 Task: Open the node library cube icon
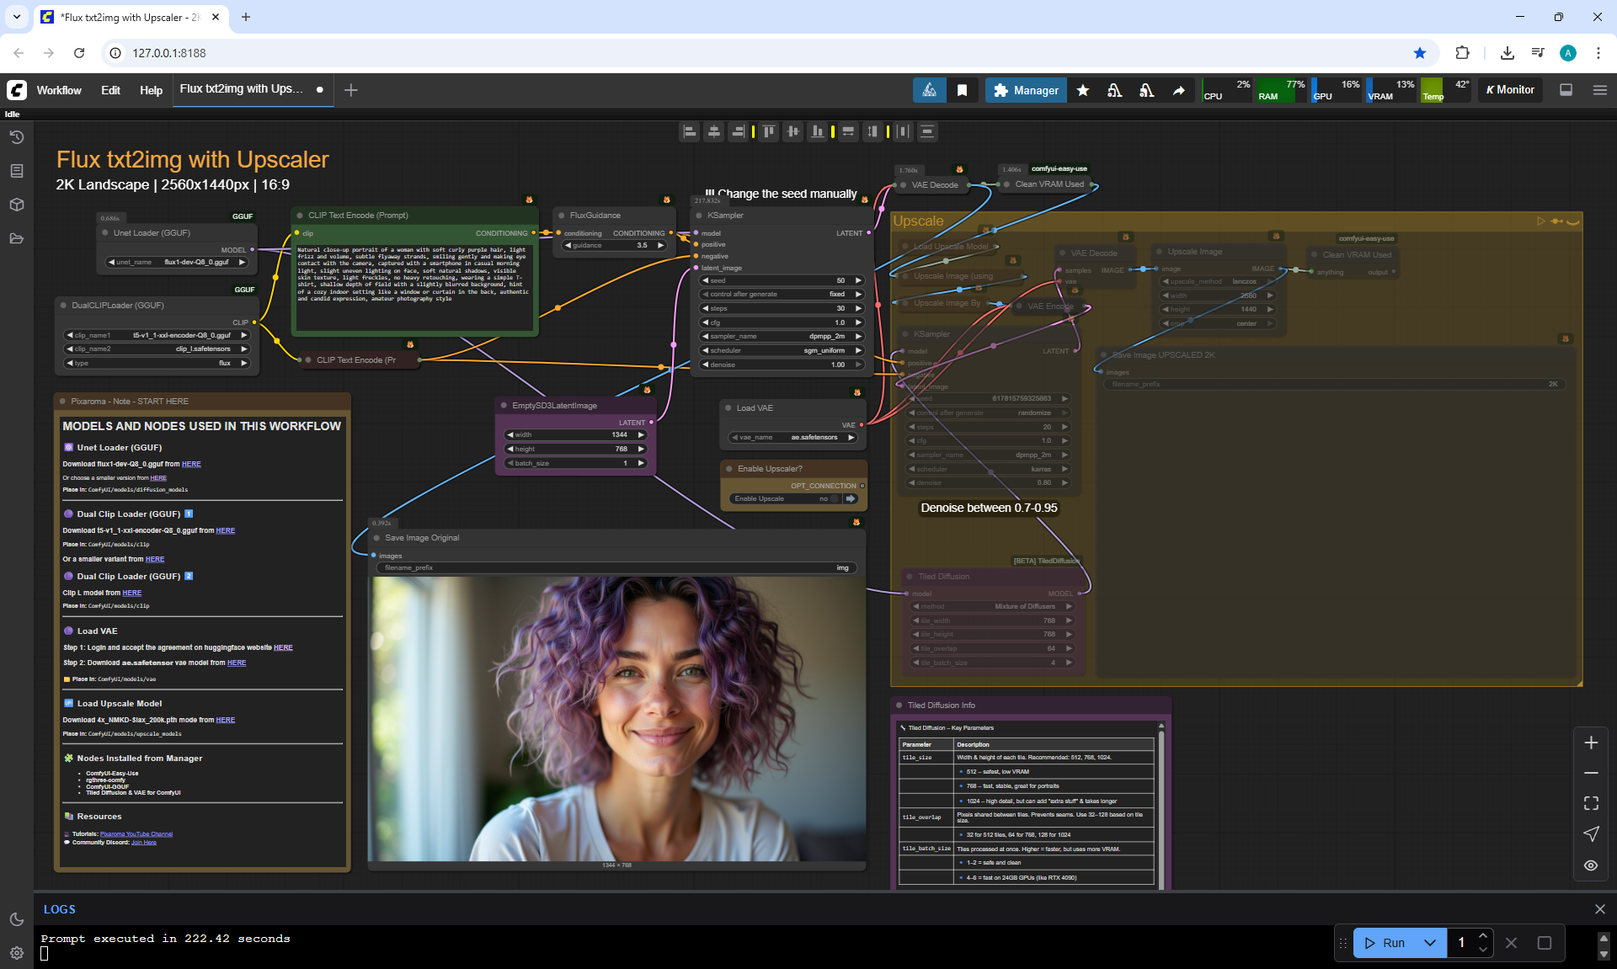[x=17, y=205]
